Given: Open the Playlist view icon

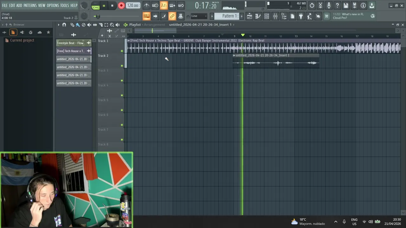Looking at the screenshot, I should coord(250,16).
